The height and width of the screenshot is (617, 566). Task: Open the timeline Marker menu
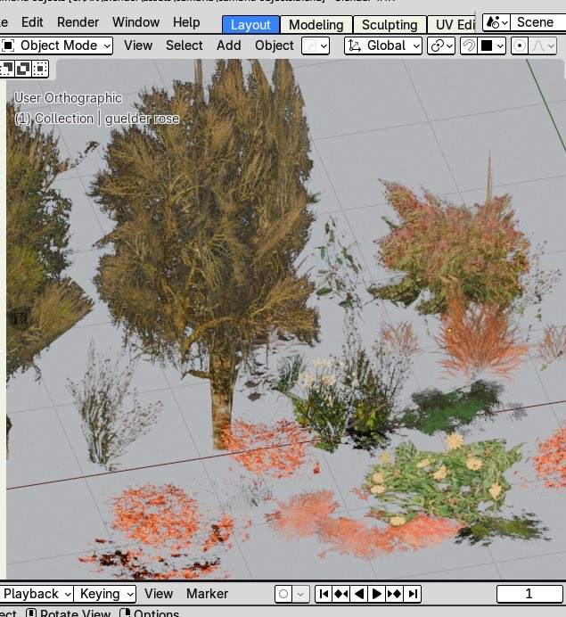pyautogui.click(x=207, y=594)
